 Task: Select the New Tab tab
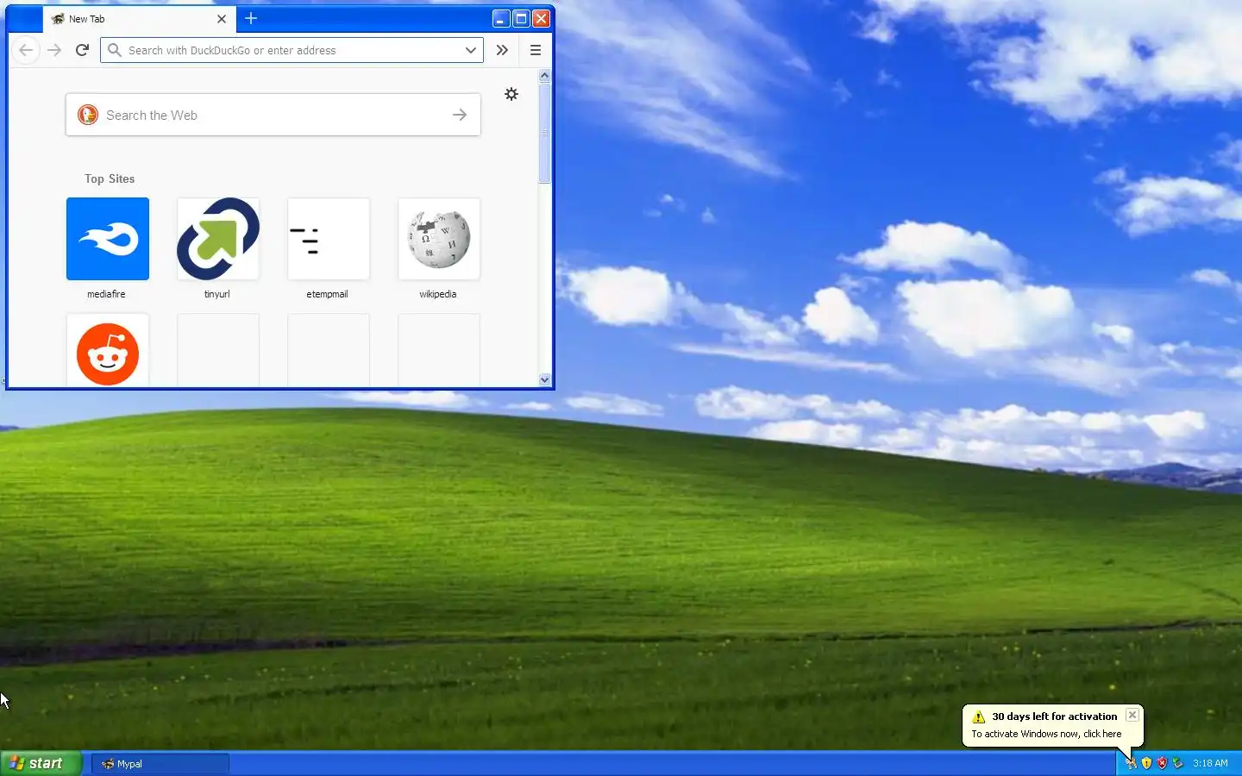coord(138,19)
